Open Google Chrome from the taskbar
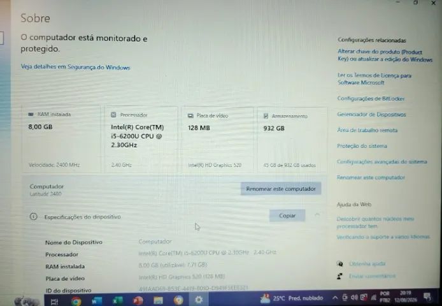This screenshot has width=442, height=306. coord(76,301)
